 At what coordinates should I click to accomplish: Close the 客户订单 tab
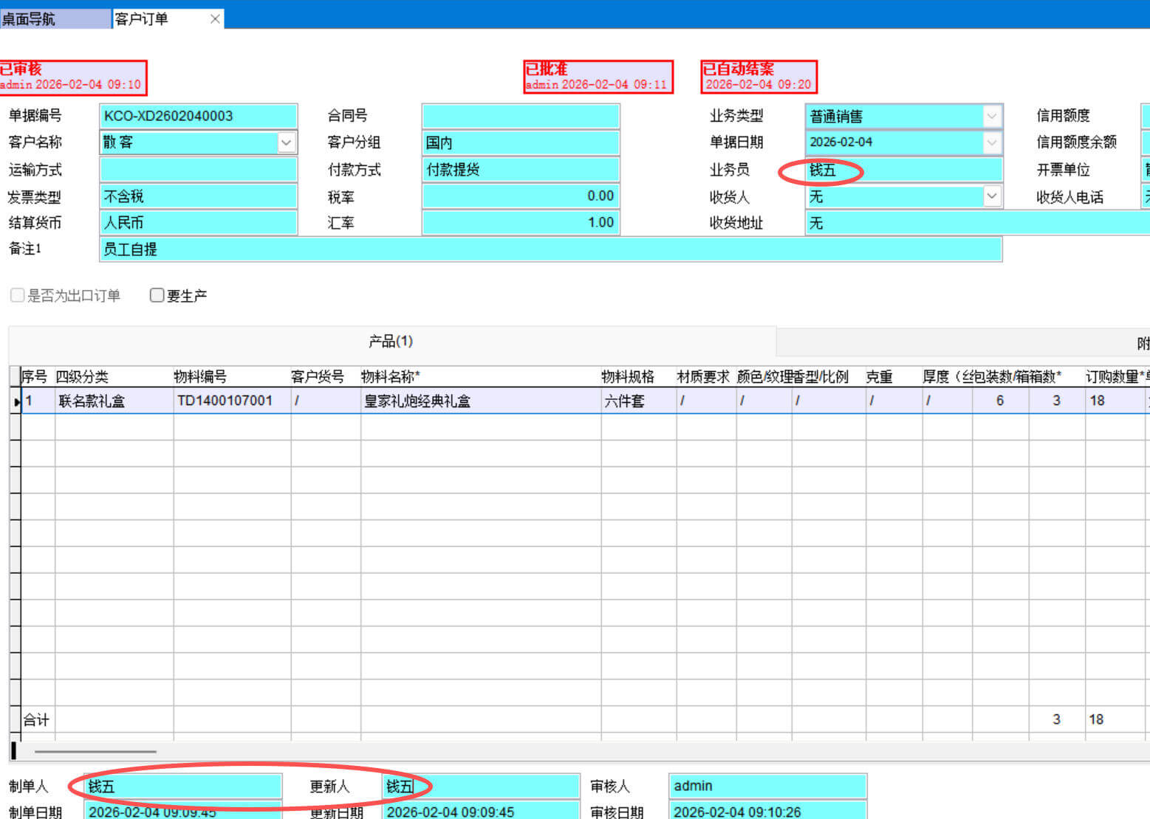tap(215, 19)
